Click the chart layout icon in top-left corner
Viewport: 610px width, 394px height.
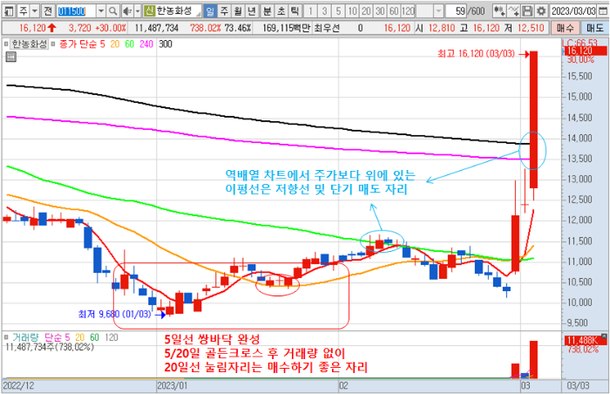coord(9,11)
